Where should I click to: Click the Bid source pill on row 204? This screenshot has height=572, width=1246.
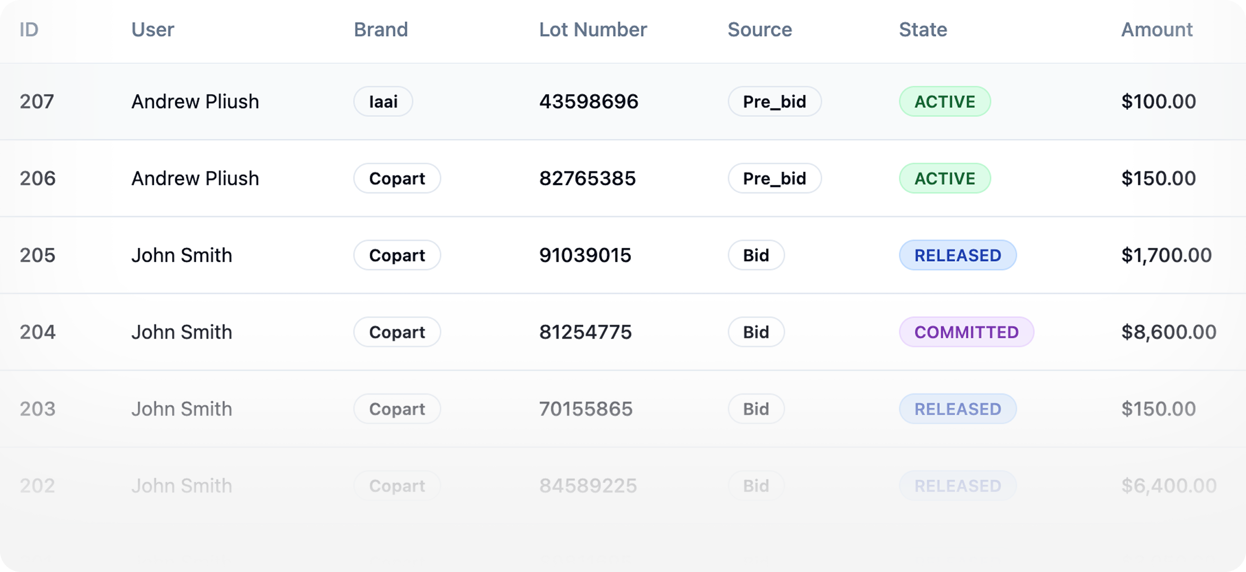pos(756,332)
